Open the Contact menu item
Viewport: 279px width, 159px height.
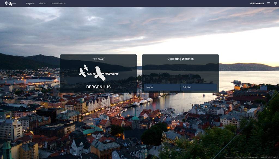(43, 4)
